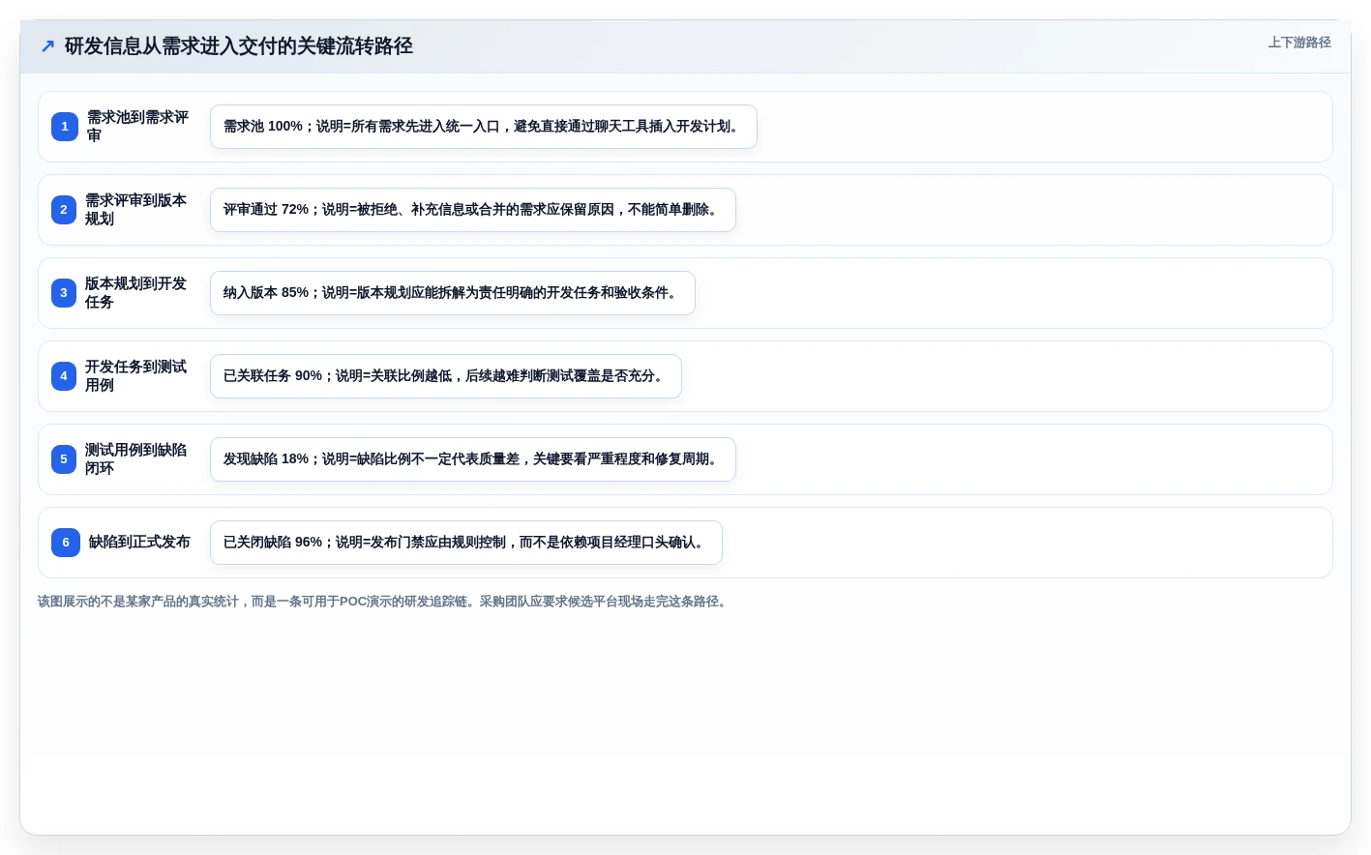Click the 纳入版本 85% description box

tap(453, 293)
